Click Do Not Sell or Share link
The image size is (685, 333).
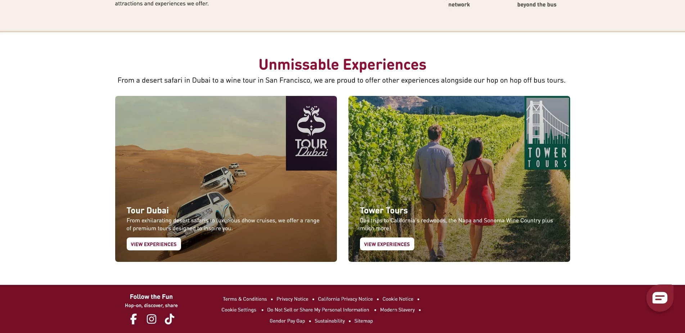pyautogui.click(x=318, y=310)
